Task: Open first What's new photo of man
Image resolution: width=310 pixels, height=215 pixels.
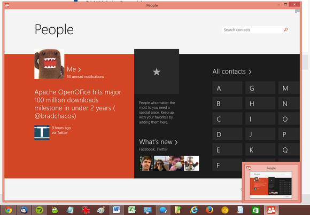Action: [146, 163]
